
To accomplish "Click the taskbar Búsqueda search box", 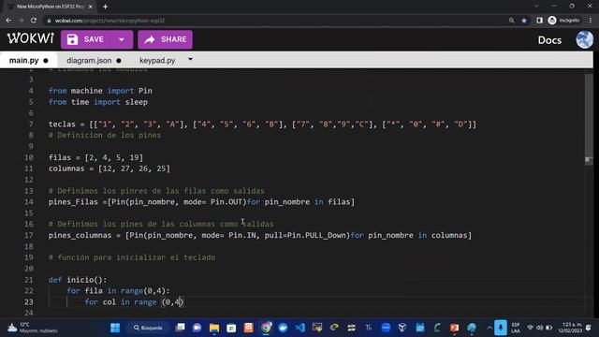I will pyautogui.click(x=148, y=328).
